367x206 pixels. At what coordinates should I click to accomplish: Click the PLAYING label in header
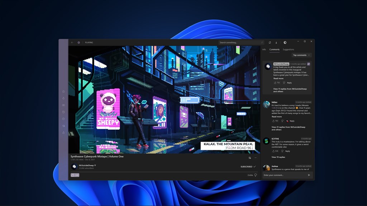(89, 43)
